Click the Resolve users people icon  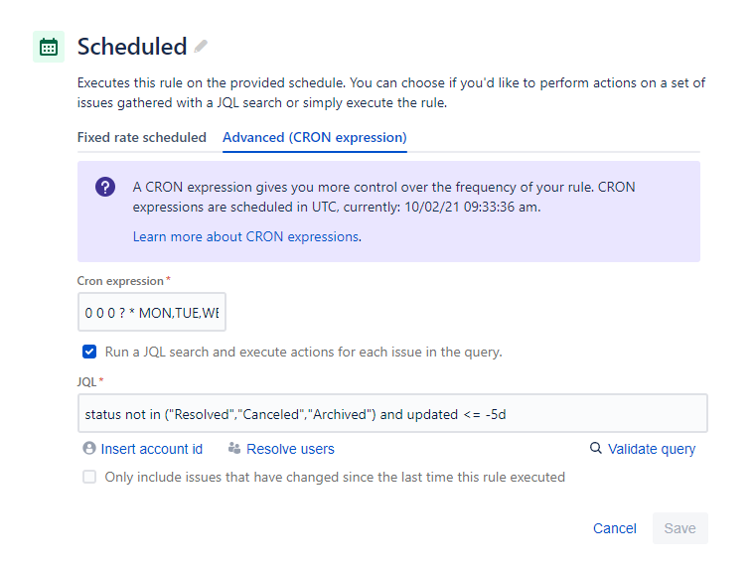click(234, 448)
